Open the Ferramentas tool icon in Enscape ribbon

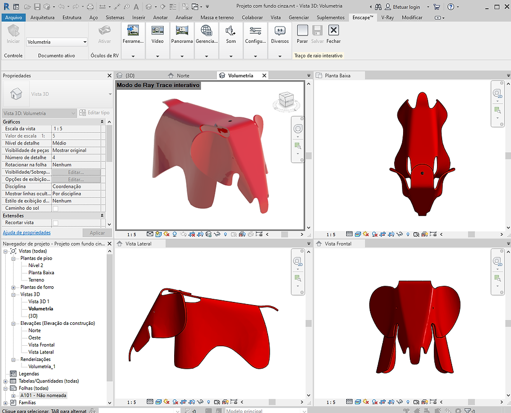pos(133,31)
